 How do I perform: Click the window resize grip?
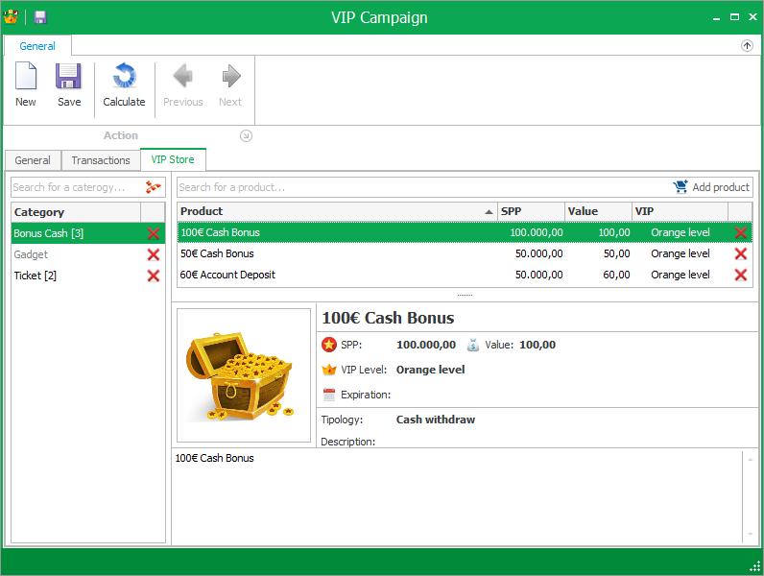754,566
